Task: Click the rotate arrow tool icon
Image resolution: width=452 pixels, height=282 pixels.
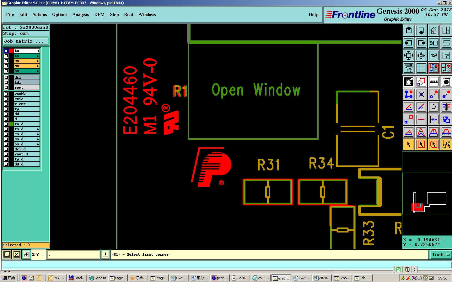Action: [434, 107]
